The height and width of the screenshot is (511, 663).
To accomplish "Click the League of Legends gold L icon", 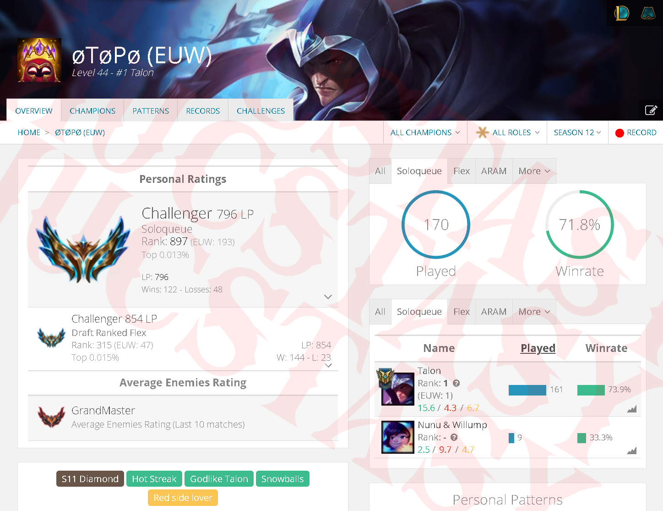I will pyautogui.click(x=621, y=13).
